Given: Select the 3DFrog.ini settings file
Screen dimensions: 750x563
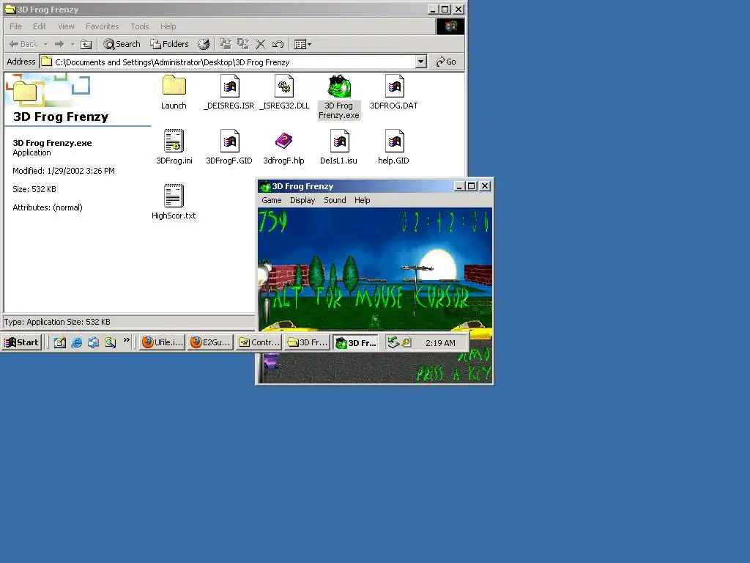Looking at the screenshot, I should point(174,147).
